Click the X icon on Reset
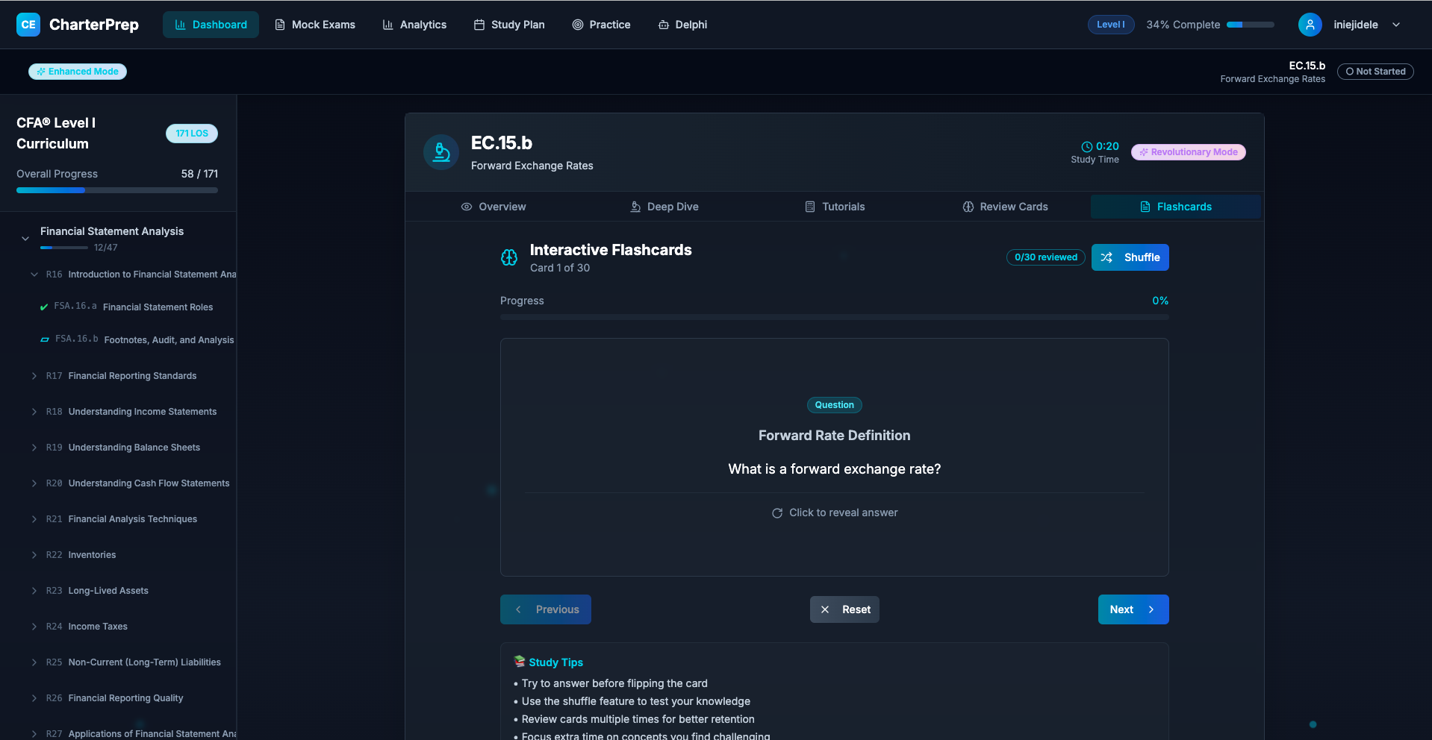The width and height of the screenshot is (1432, 740). point(825,609)
